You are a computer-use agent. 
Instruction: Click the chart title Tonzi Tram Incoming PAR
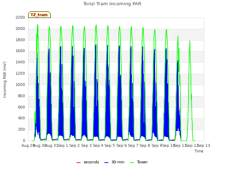pyautogui.click(x=112, y=4)
